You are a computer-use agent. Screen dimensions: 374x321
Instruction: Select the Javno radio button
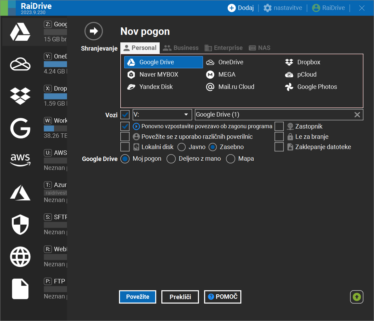point(182,147)
